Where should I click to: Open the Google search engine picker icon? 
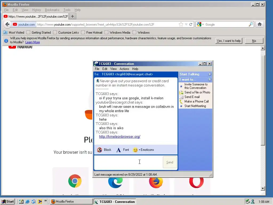pyautogui.click(x=199, y=24)
